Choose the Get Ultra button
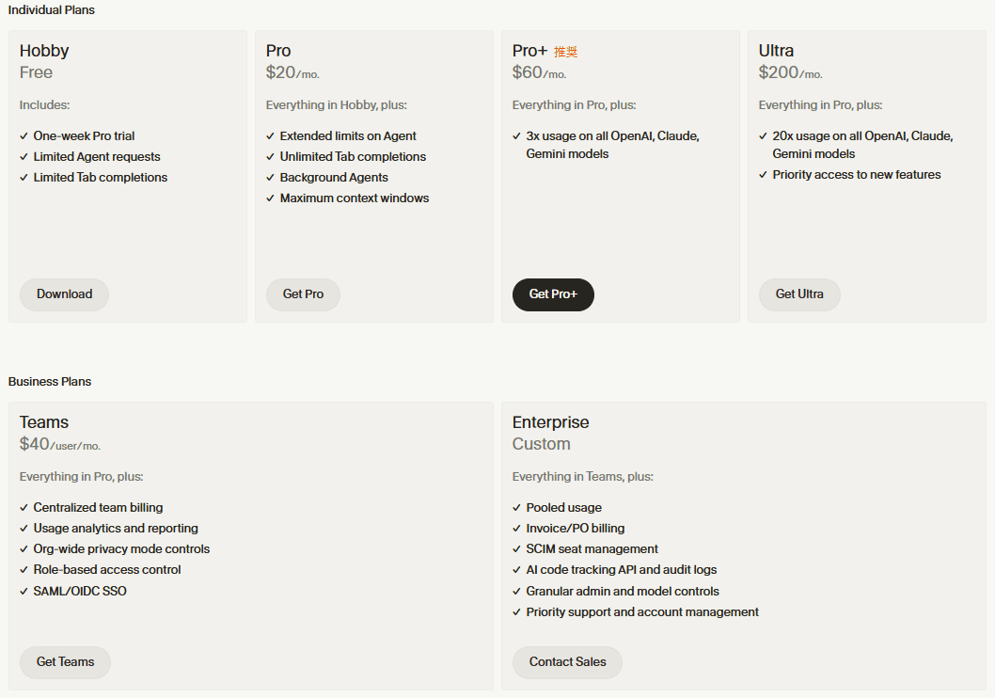 pos(799,294)
